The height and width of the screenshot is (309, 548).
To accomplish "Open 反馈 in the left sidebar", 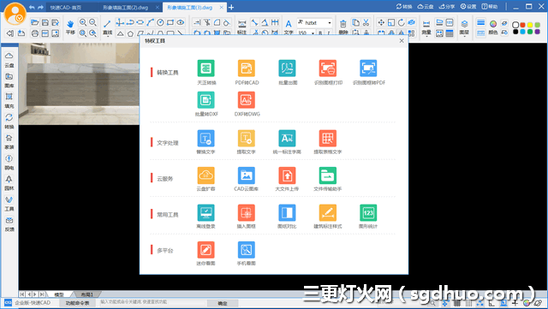I will tap(9, 224).
